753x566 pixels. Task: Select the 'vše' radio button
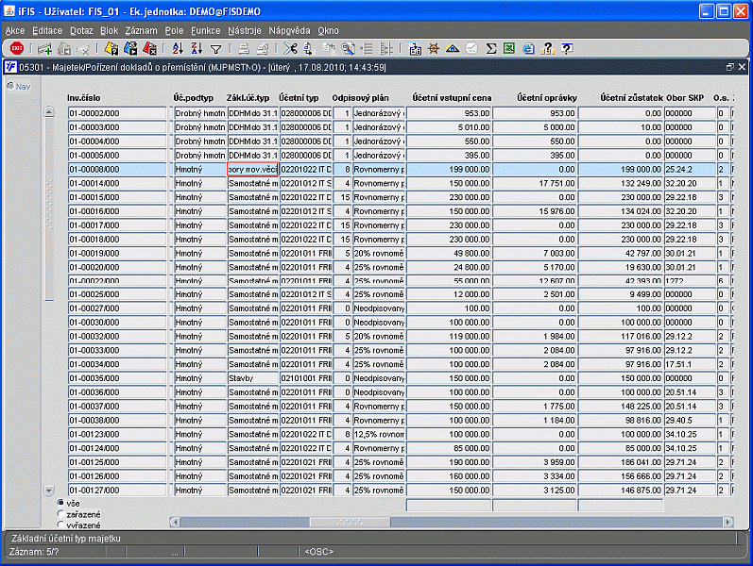pos(61,503)
